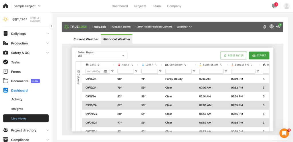Click the Export button
This screenshot has width=293, height=142.
pos(259,55)
